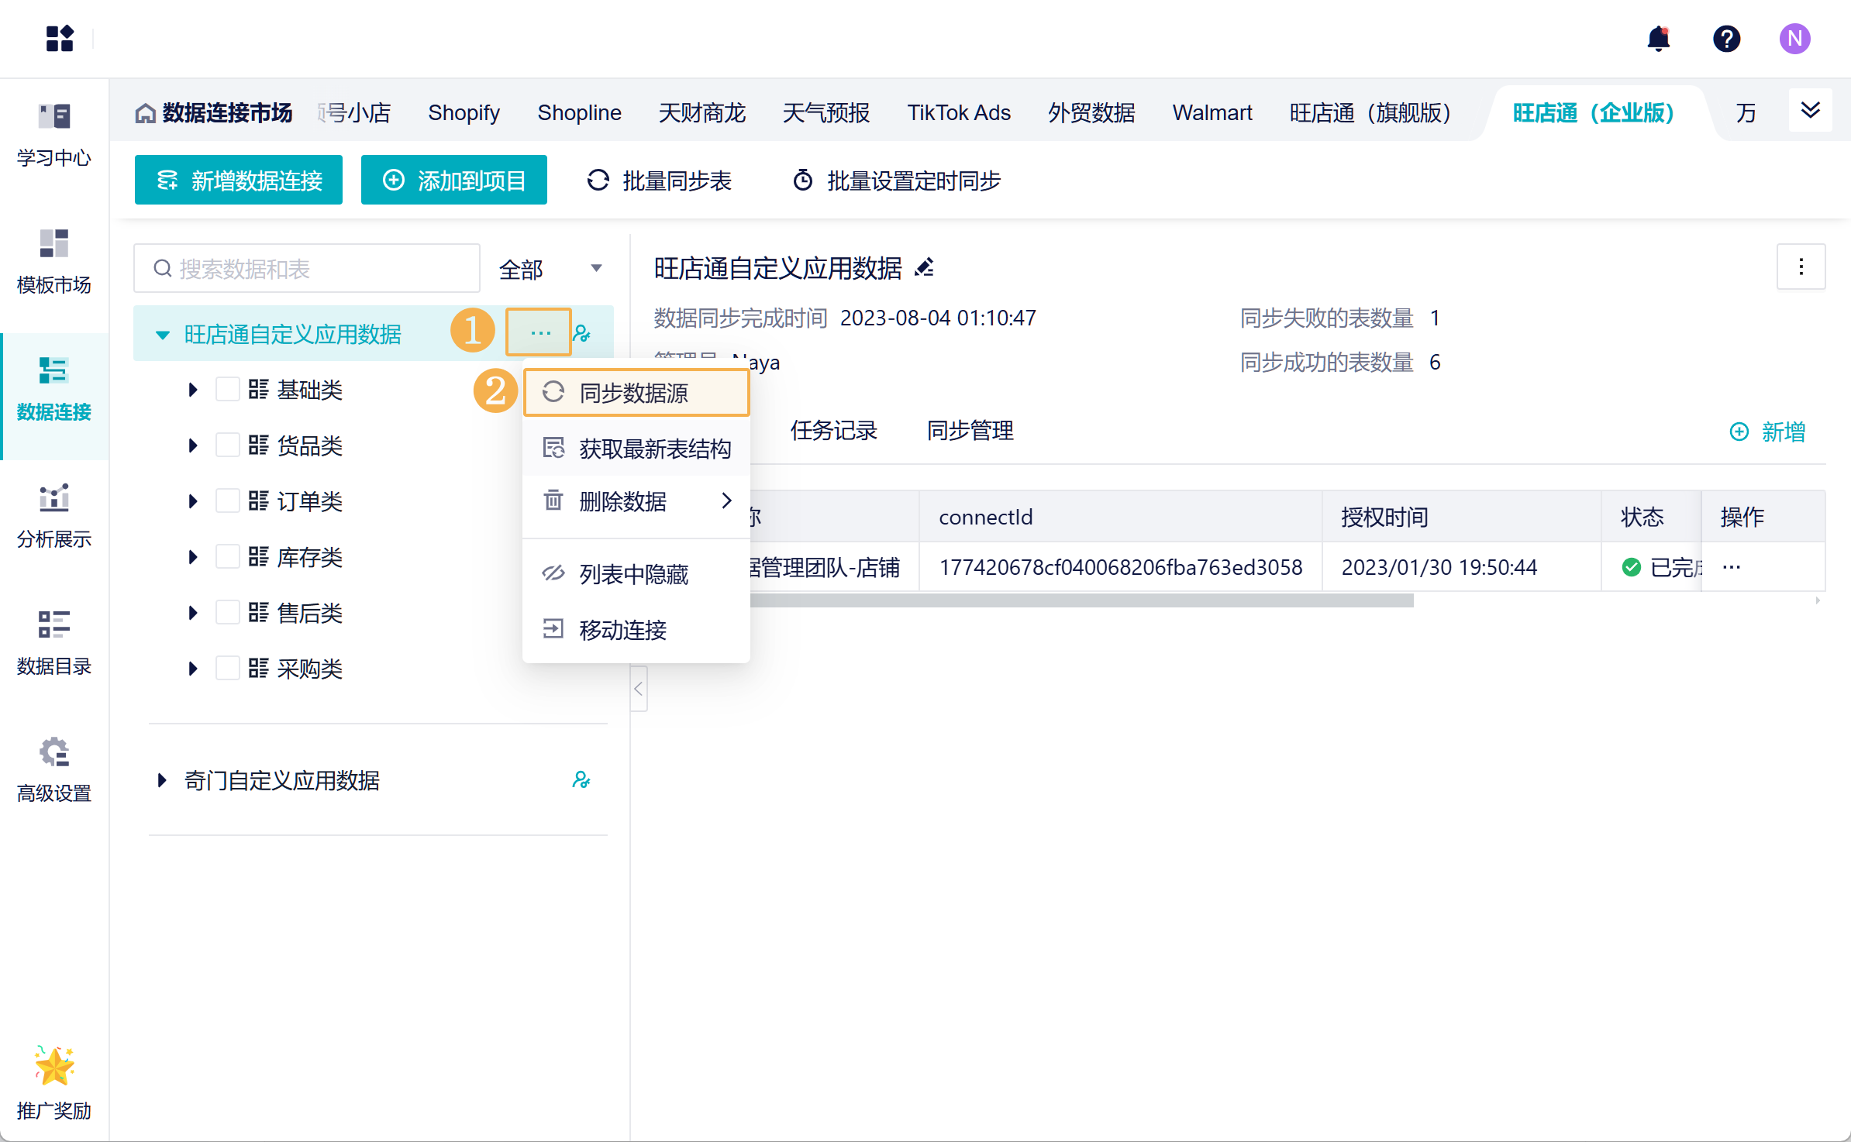Expand the tab overflow chevron at far right
Image resolution: width=1851 pixels, height=1142 pixels.
coord(1810,111)
